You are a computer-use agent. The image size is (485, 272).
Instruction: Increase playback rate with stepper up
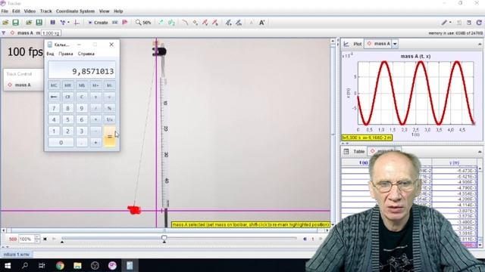coord(37,237)
